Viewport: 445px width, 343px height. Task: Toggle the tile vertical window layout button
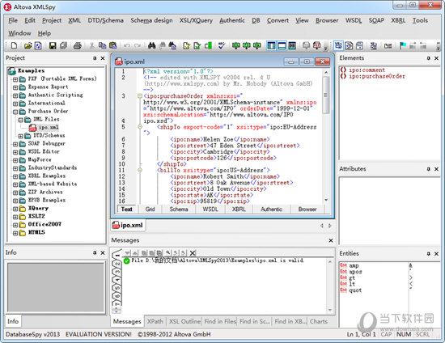(271, 45)
